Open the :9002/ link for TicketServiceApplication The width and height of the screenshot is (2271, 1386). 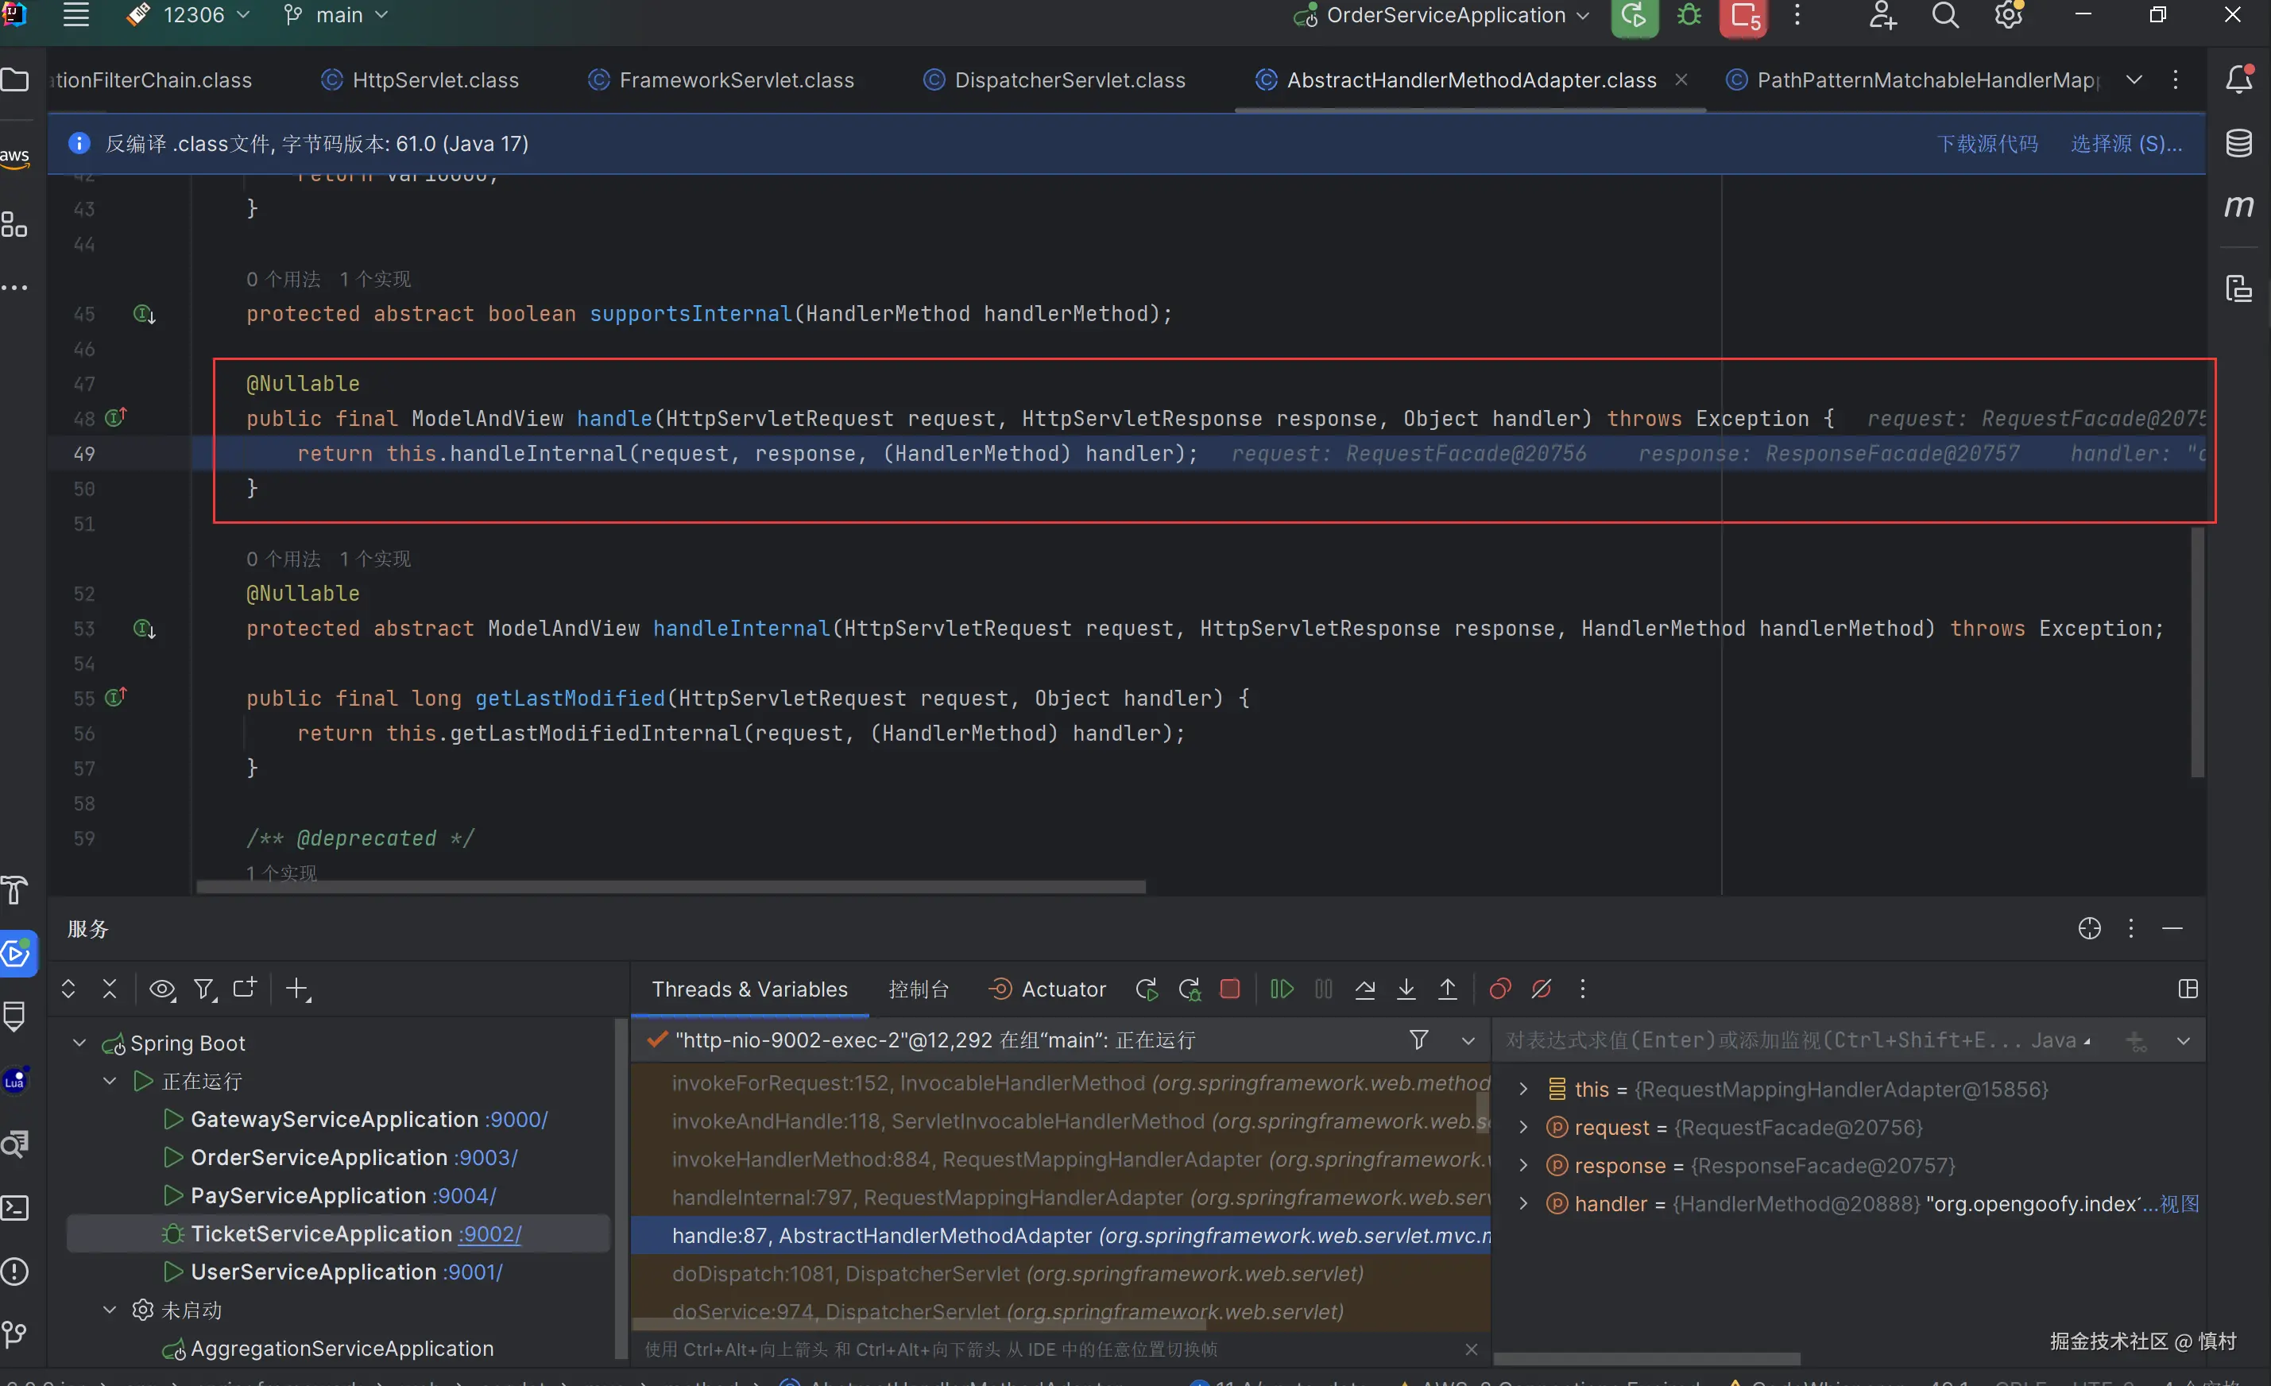click(489, 1234)
